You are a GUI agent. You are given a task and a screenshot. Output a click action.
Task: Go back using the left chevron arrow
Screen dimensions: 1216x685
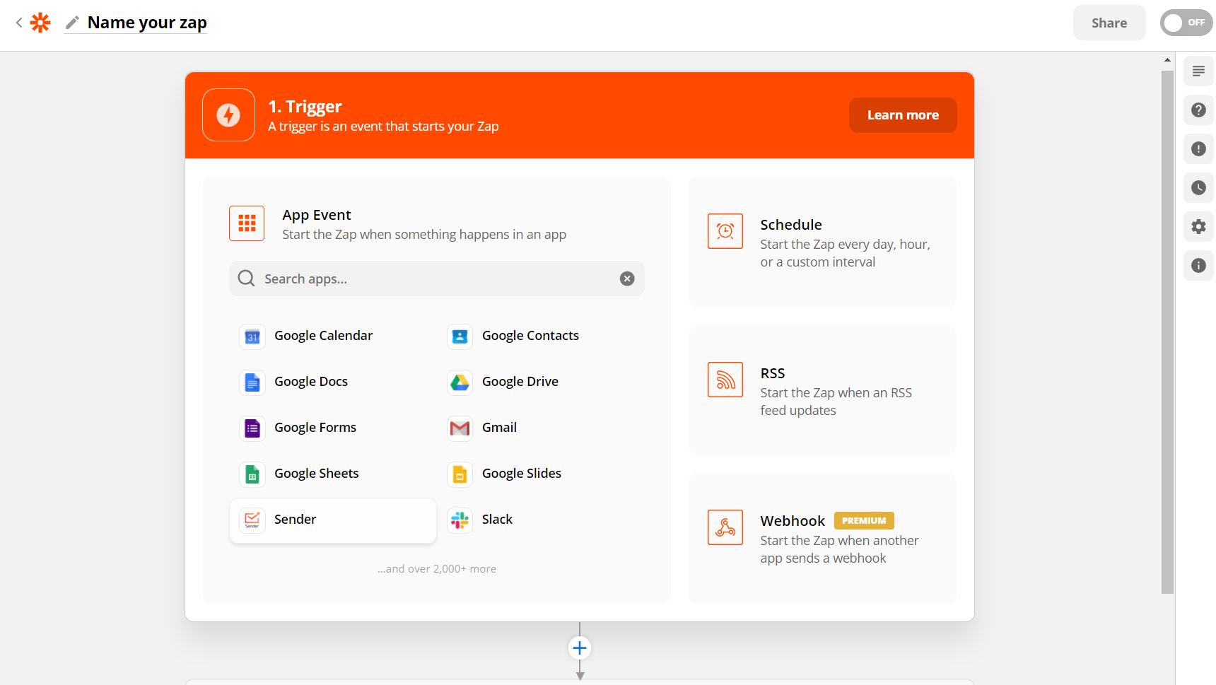pos(18,22)
